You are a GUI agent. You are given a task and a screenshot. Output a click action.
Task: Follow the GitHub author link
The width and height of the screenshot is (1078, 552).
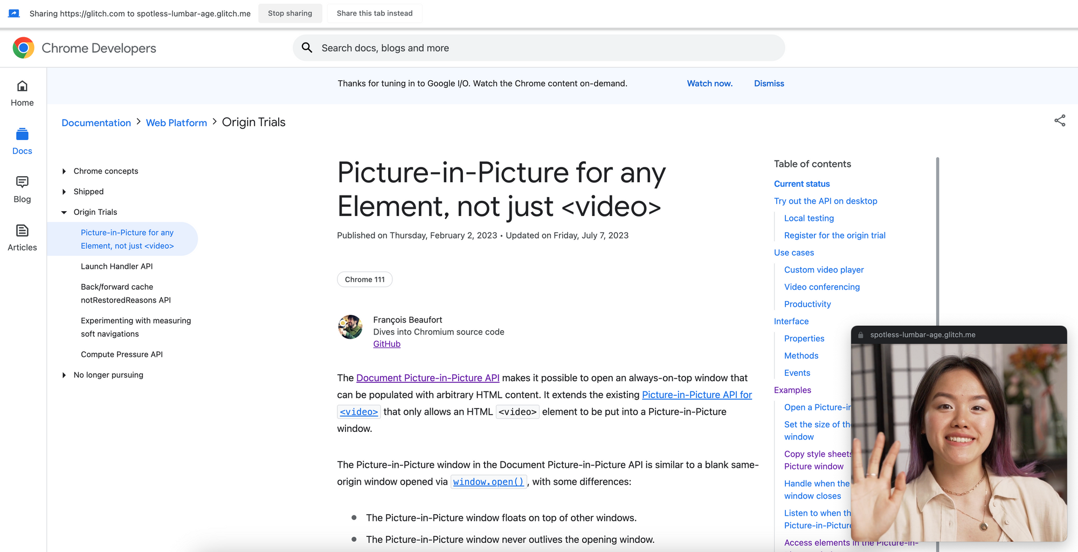[387, 344]
